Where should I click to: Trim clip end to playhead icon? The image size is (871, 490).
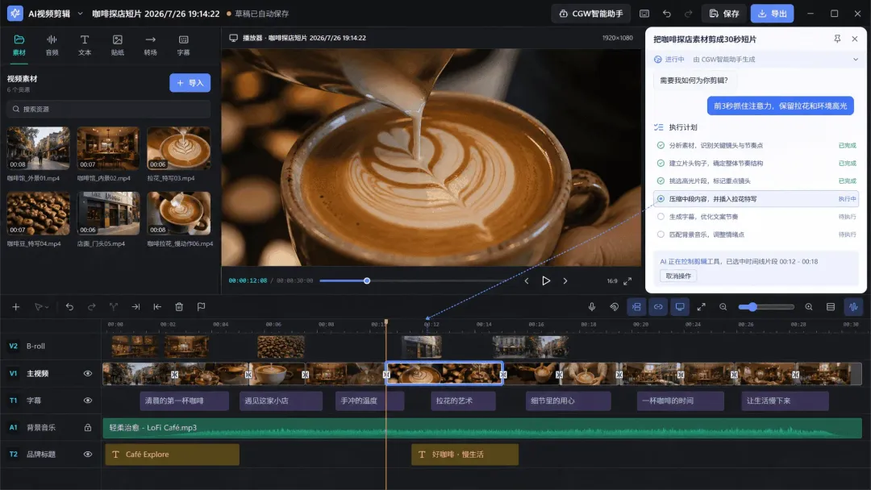pos(135,307)
